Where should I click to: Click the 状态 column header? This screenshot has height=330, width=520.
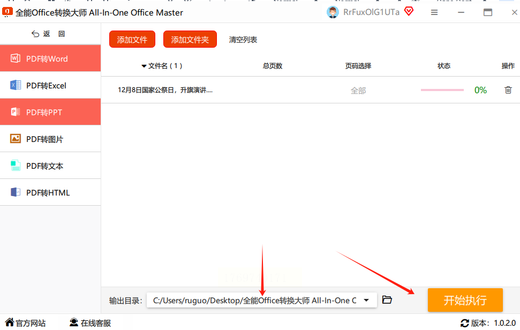444,66
